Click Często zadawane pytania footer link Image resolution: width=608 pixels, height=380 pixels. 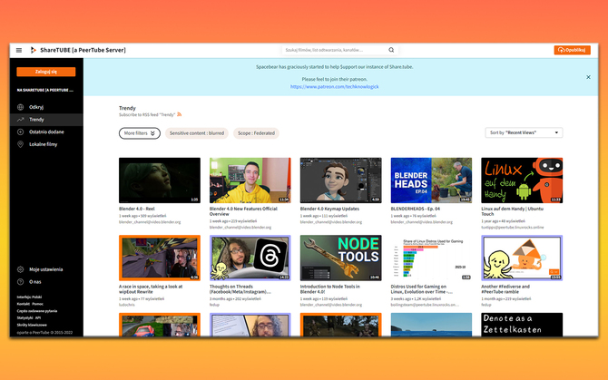click(37, 311)
